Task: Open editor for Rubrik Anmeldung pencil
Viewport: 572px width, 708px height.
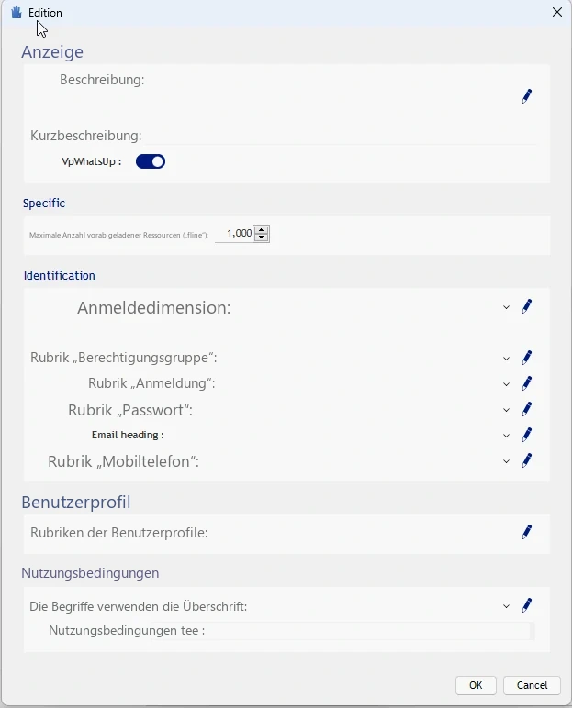Action: 527,383
